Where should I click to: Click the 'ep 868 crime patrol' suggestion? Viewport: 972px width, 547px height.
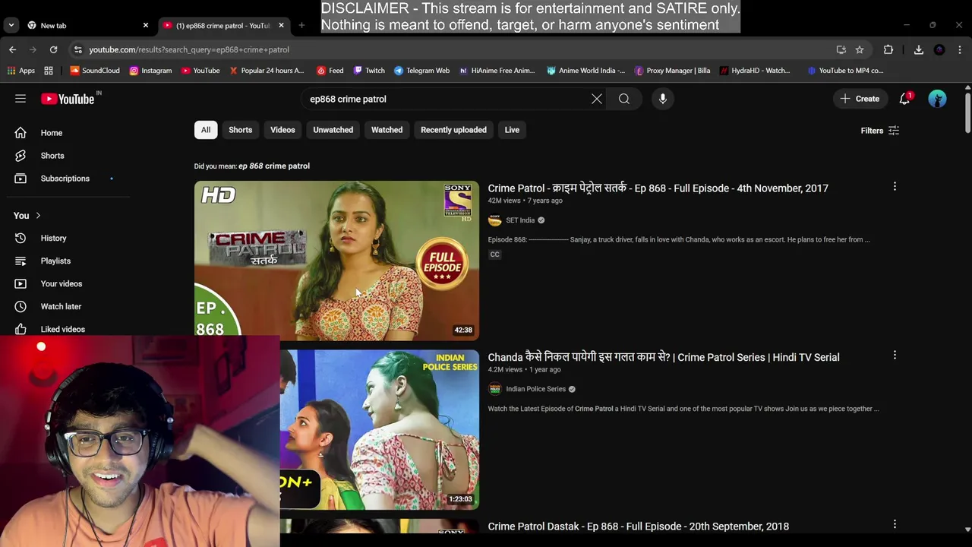274,166
